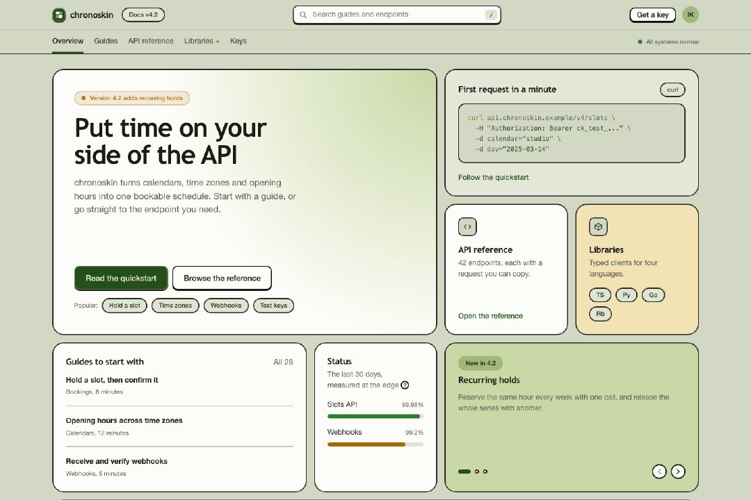
Task: Click the New in 4.2 badge
Action: pos(481,363)
